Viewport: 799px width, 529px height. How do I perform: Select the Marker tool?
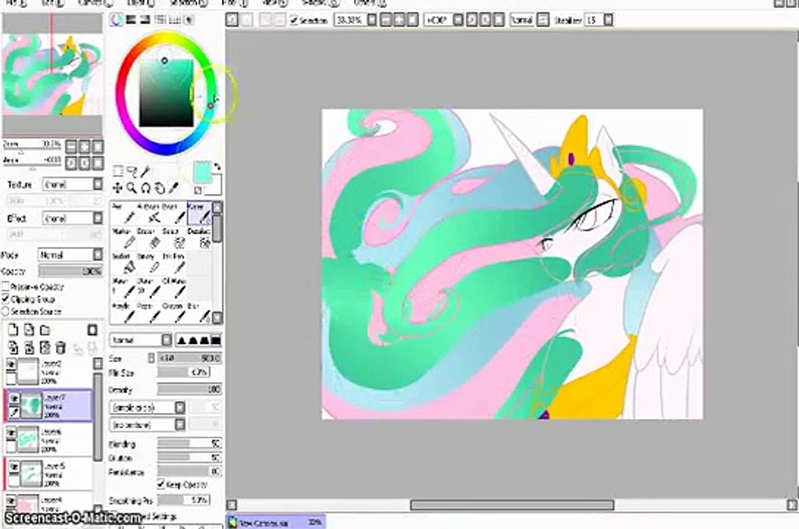click(124, 239)
